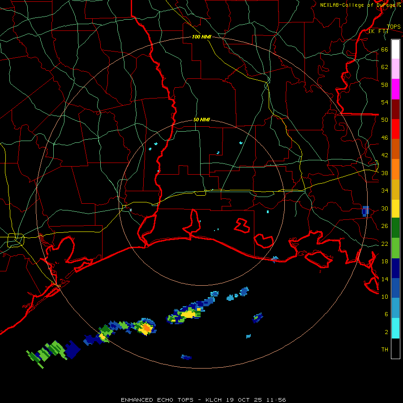Screen dimensions: 403x403
Task: Click the "10" legend value
Action: tap(385, 296)
